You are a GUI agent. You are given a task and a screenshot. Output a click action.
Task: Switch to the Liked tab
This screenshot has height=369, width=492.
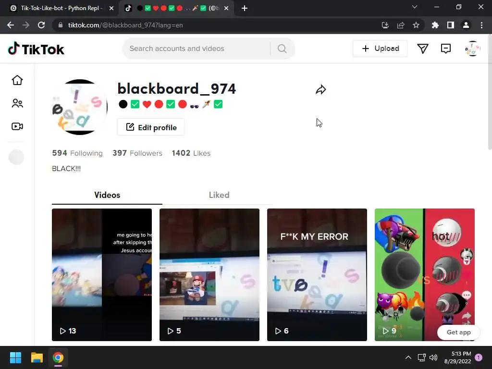point(219,195)
